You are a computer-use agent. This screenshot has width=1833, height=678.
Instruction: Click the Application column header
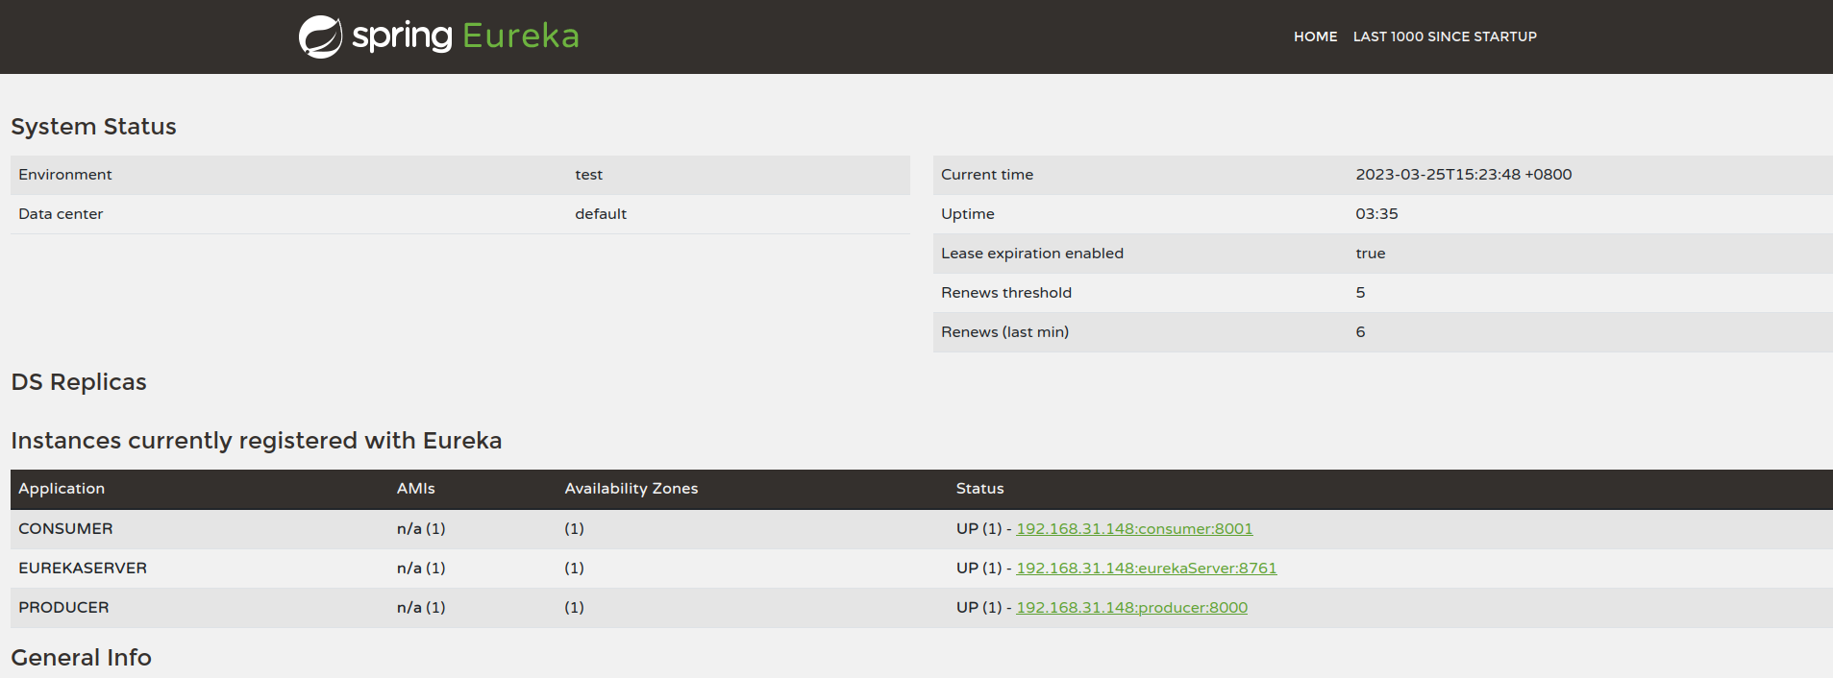(x=62, y=489)
